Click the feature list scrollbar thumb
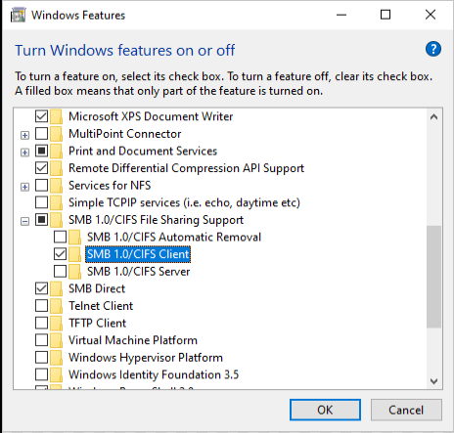Screen dimensions: 454x433 (x=433, y=277)
